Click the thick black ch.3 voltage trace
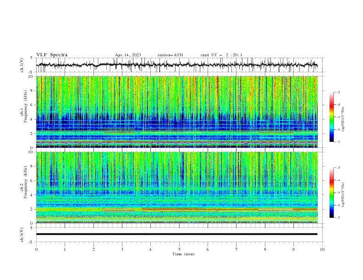 [176, 234]
